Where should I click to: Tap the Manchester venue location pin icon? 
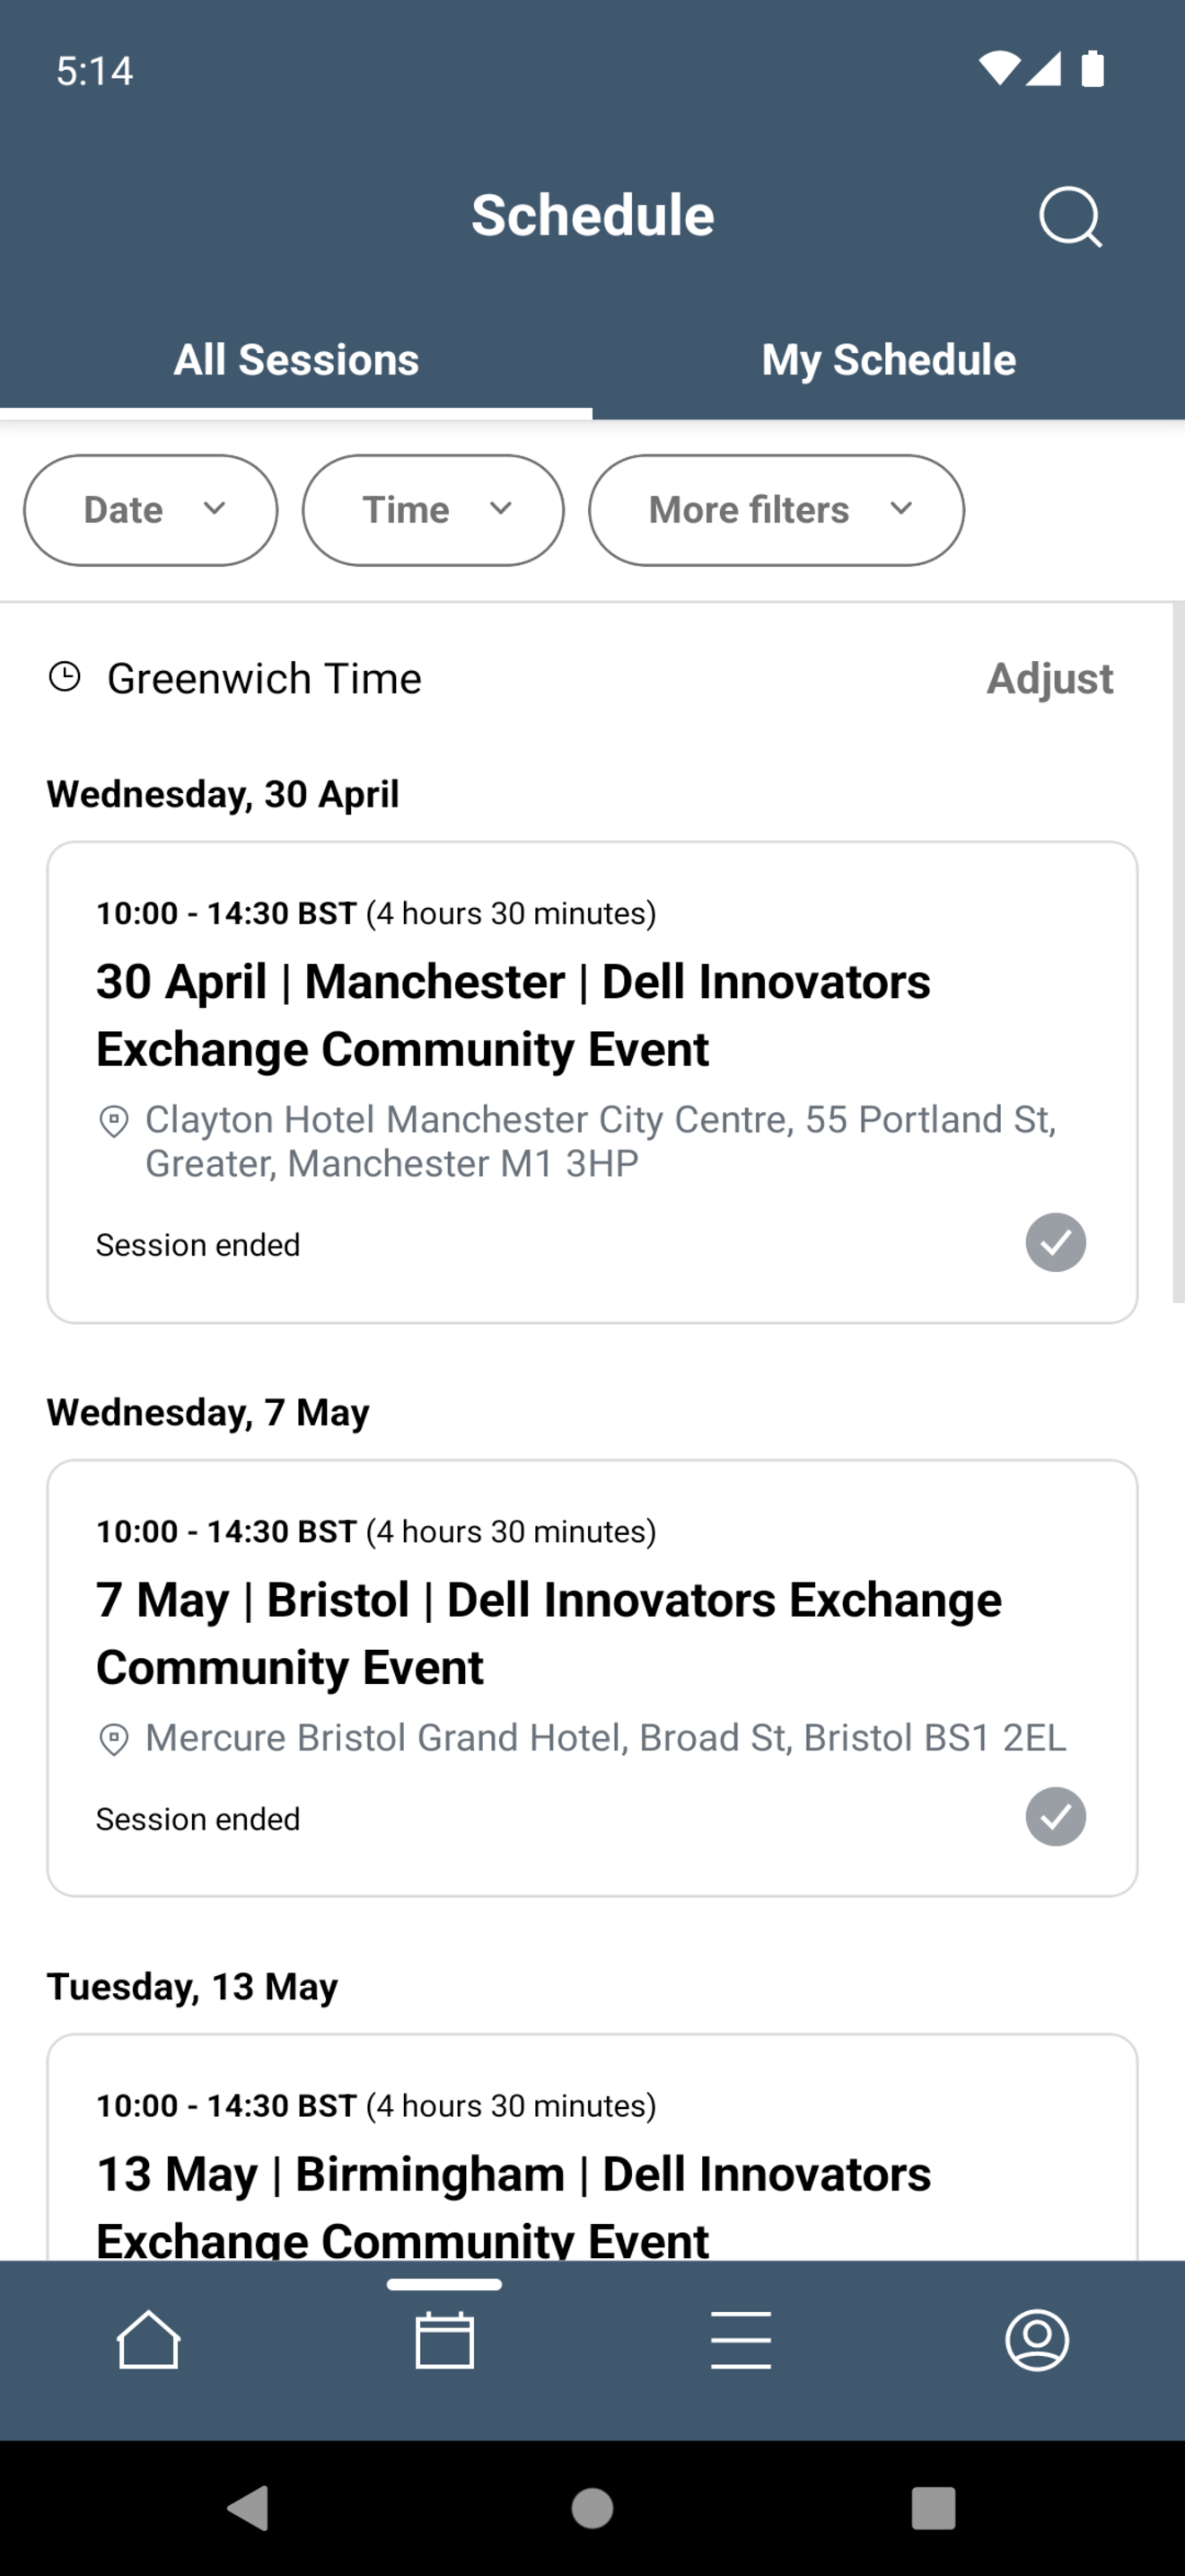tap(114, 1121)
